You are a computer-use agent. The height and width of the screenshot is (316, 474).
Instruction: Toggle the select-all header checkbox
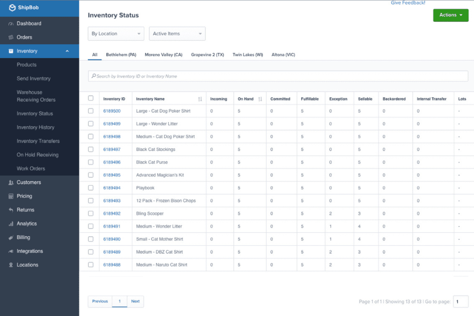pyautogui.click(x=91, y=98)
